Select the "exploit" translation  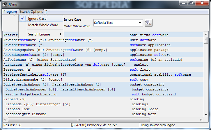point(141,65)
